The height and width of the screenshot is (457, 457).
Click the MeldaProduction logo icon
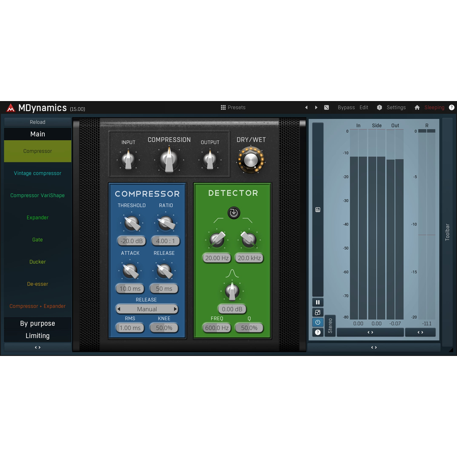[x=11, y=108]
